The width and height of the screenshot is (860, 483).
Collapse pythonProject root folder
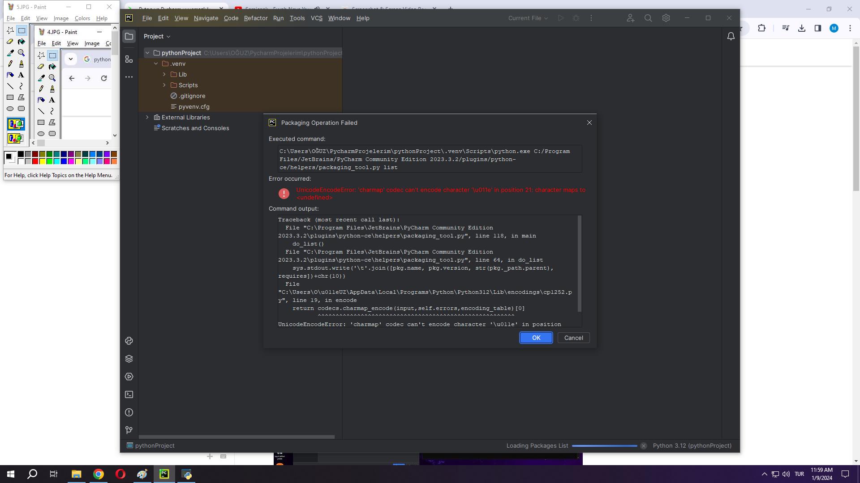click(x=147, y=53)
